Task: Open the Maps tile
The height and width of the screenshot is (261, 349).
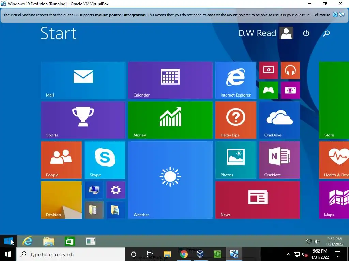Action: (334, 200)
